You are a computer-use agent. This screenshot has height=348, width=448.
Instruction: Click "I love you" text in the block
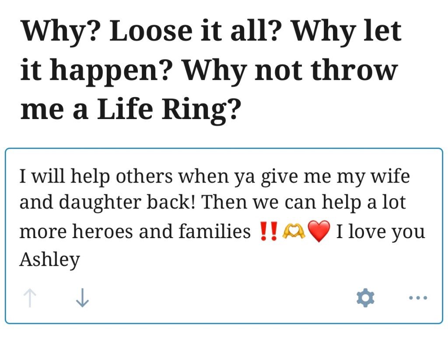[380, 232]
